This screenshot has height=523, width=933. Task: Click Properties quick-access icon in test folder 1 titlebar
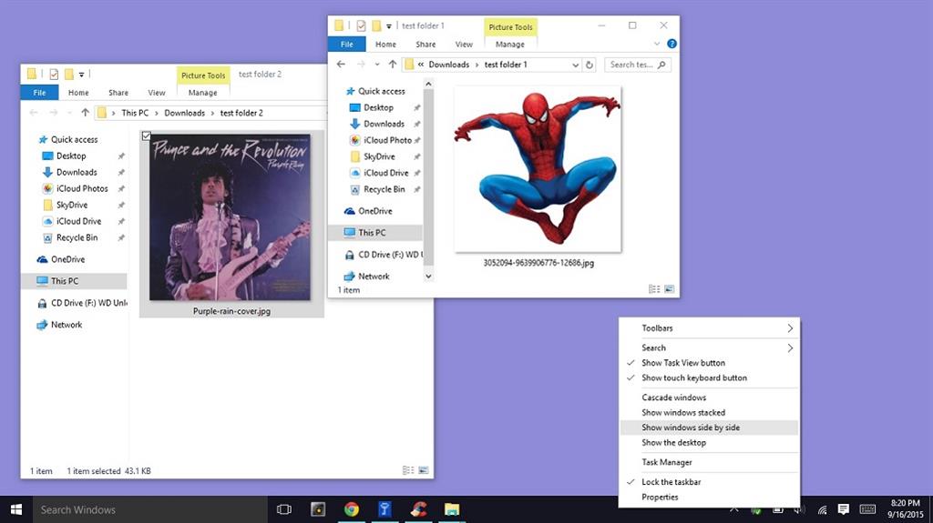(361, 25)
